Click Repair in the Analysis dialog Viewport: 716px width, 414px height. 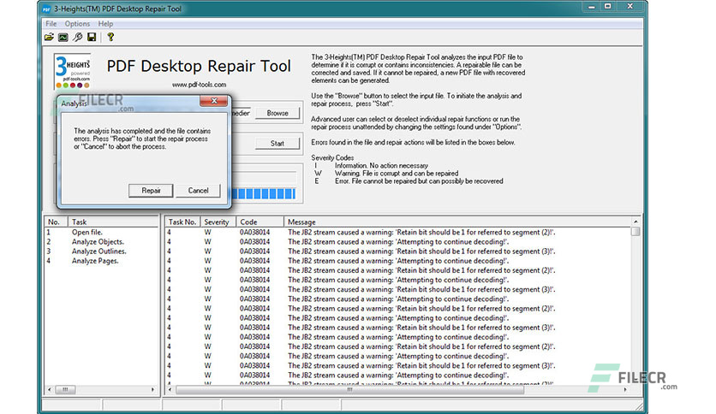coord(151,191)
